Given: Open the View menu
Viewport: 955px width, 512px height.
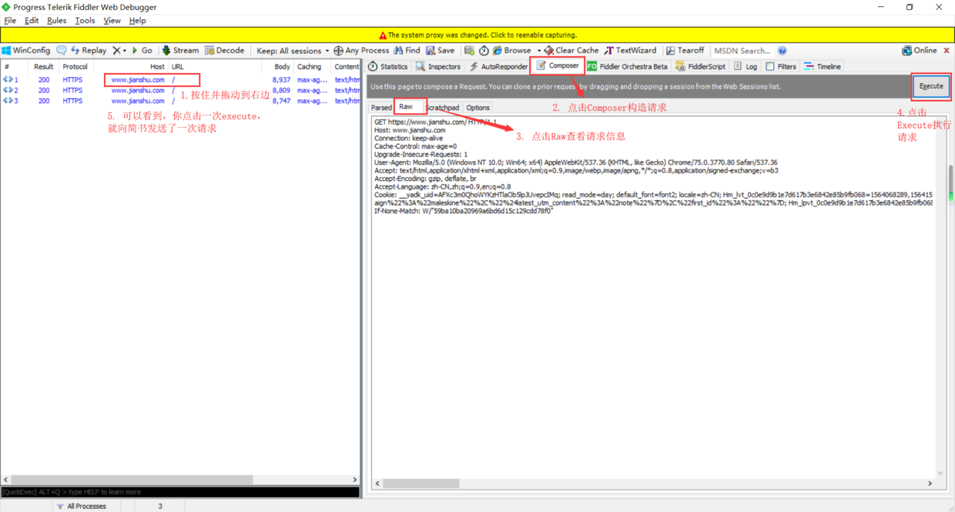Looking at the screenshot, I should tap(112, 21).
